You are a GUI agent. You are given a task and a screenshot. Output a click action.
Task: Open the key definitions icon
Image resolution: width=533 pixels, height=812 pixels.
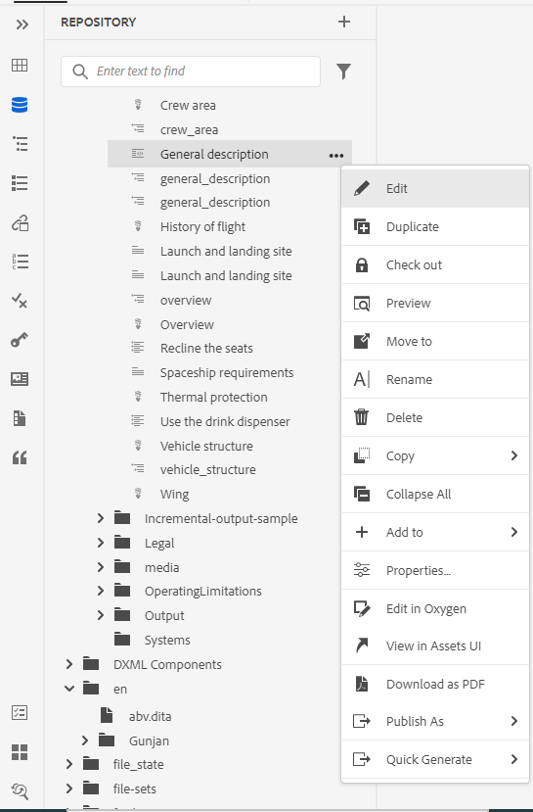20,340
